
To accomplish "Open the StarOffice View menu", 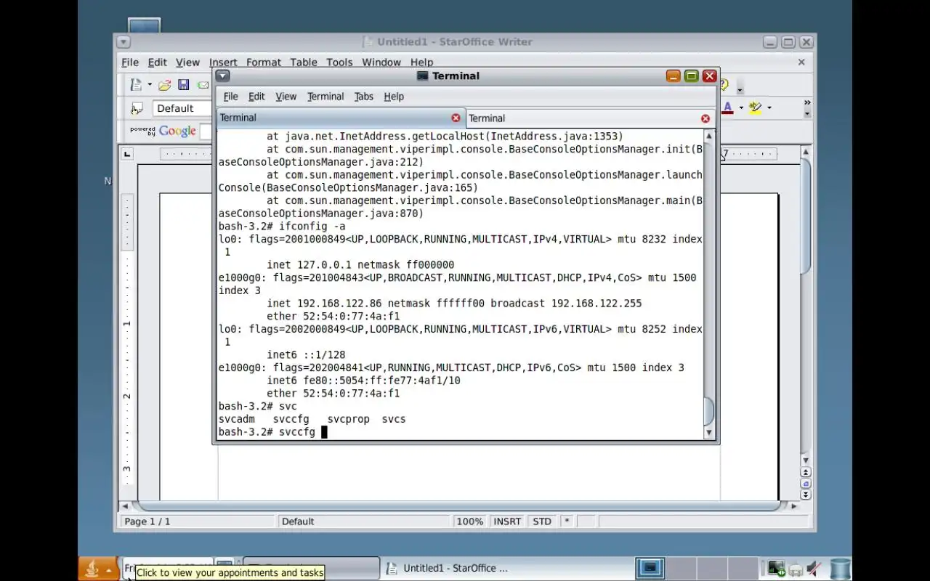I will [x=187, y=62].
